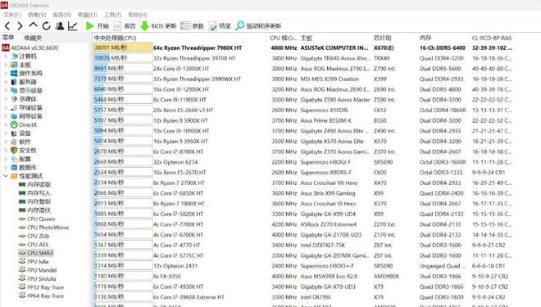Screen dimensions: 541x307
Task: Click the up-level arrow icon
Action: [x=33, y=25]
